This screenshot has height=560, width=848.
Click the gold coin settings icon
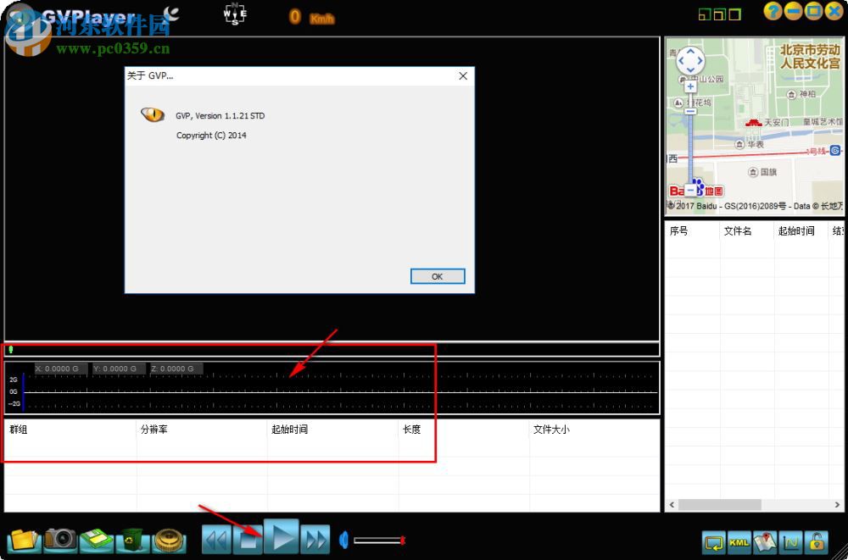click(169, 540)
